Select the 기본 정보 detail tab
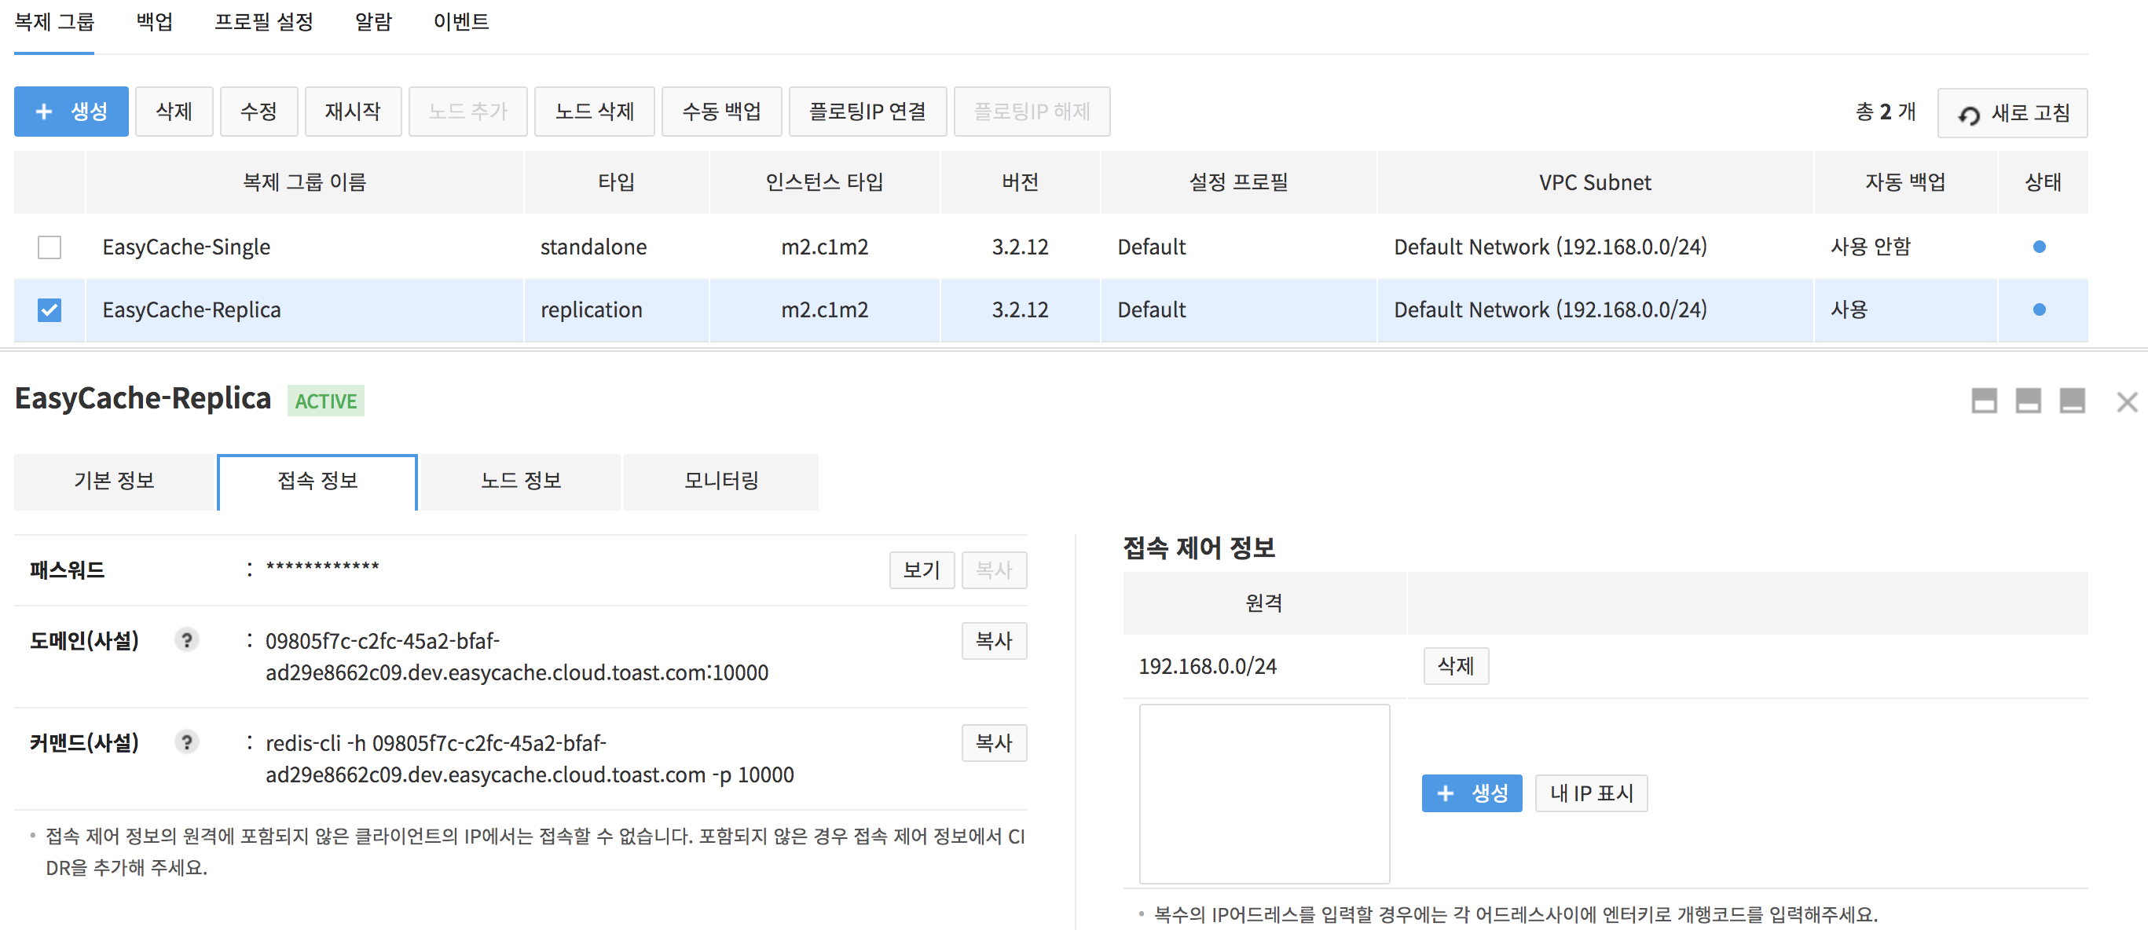The height and width of the screenshot is (952, 2148). [x=114, y=481]
